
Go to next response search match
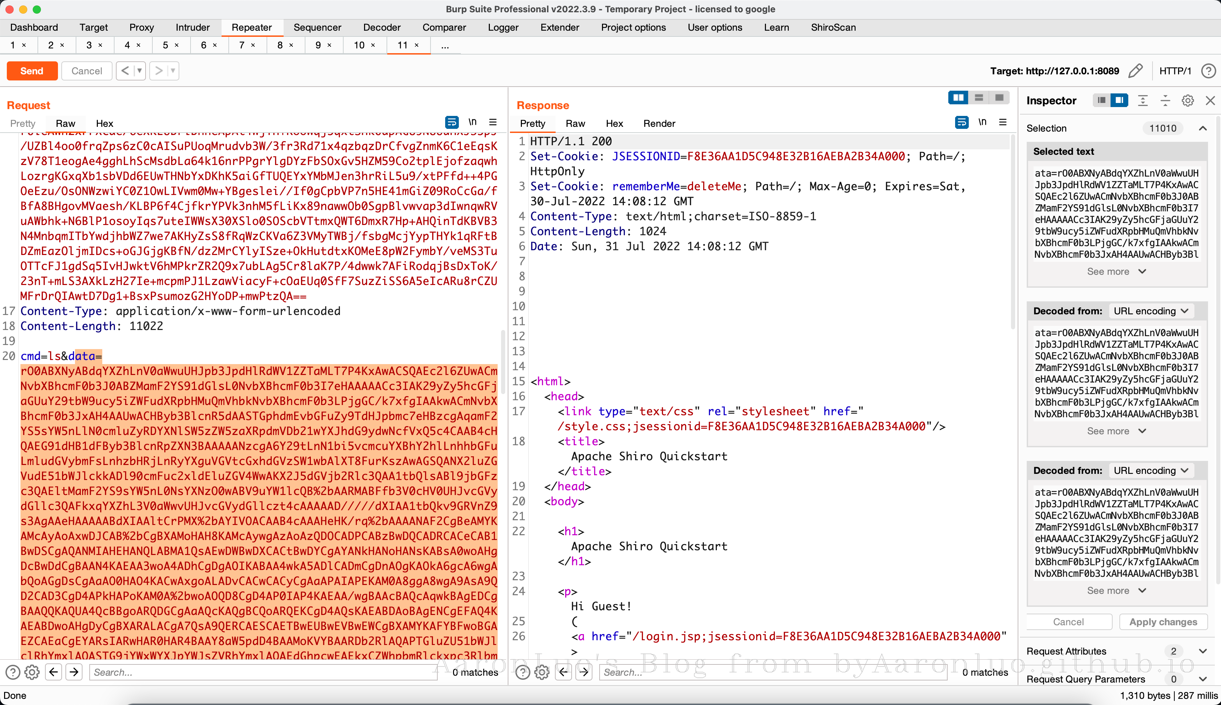(x=584, y=672)
